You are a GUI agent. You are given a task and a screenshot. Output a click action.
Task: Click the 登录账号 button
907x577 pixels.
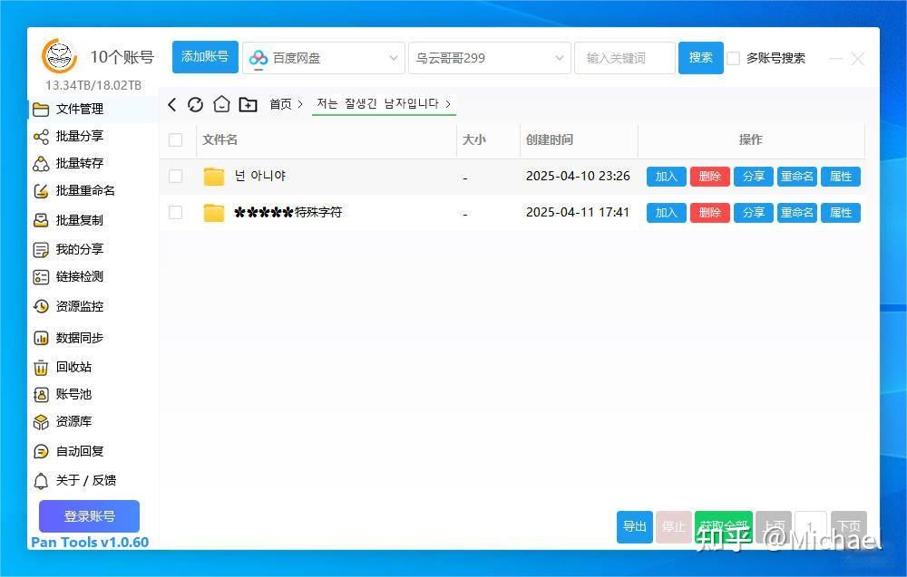[88, 516]
